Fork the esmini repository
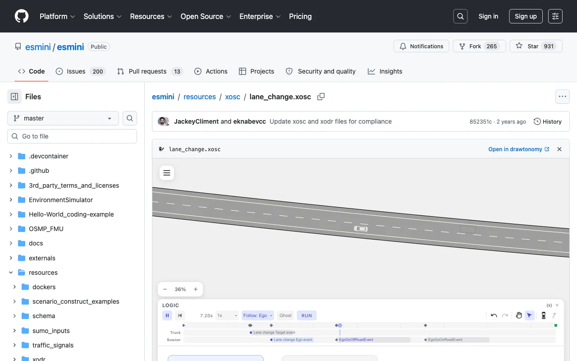The image size is (577, 361). point(478,46)
